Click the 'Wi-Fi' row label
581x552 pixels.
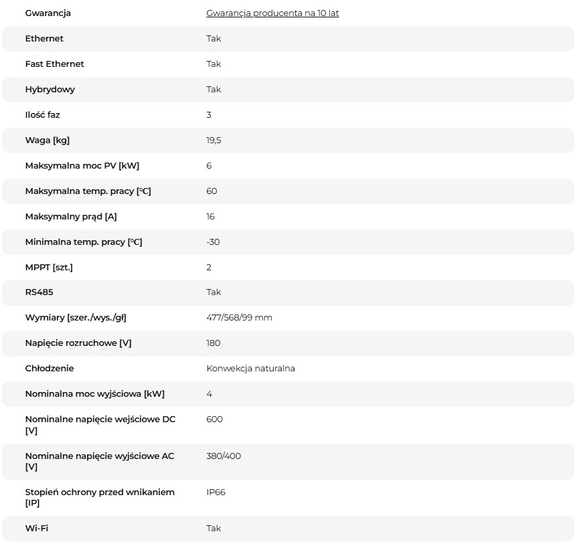click(36, 529)
